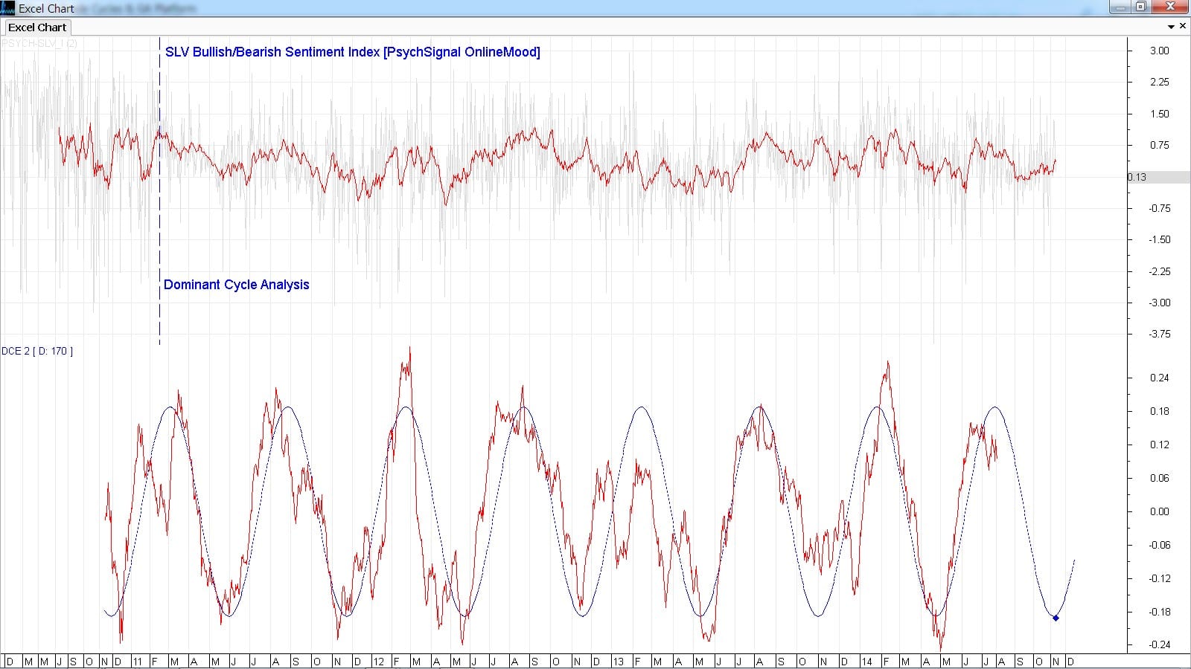This screenshot has width=1191, height=669.
Task: Click the application icon in the title bar
Action: 7,8
